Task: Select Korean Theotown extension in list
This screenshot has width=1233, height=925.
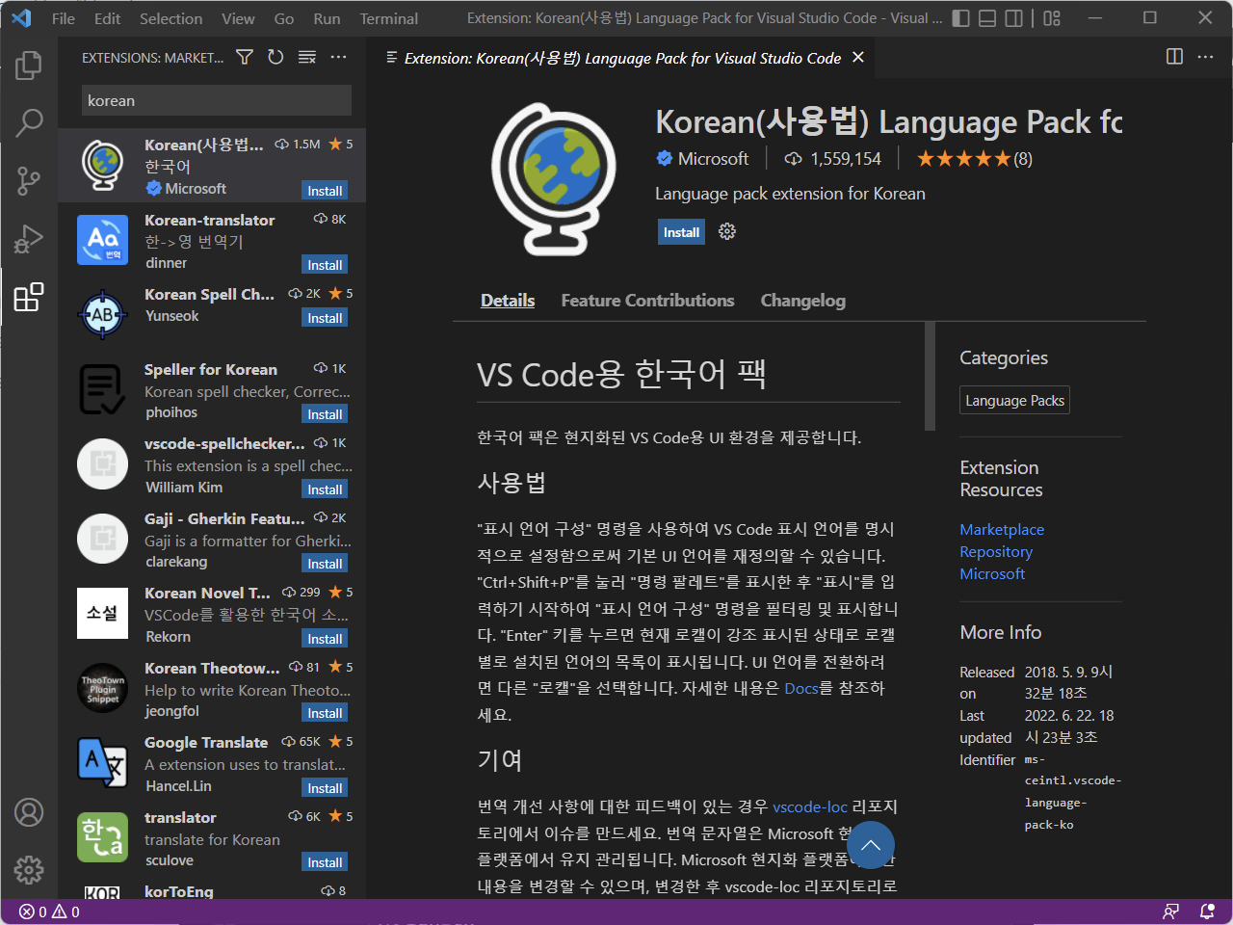Action: pyautogui.click(x=212, y=689)
